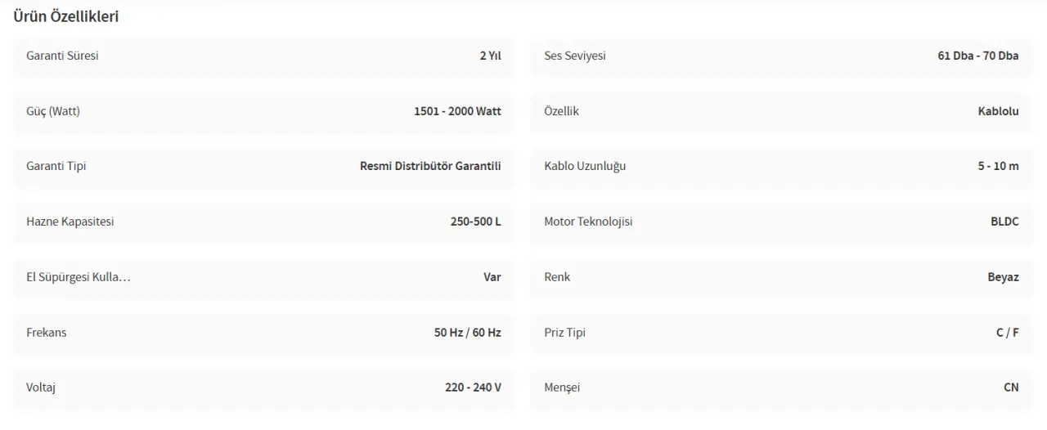Viewport: 1047px width, 430px height.
Task: Select the 250-500 L capacity value
Action: [x=475, y=222]
